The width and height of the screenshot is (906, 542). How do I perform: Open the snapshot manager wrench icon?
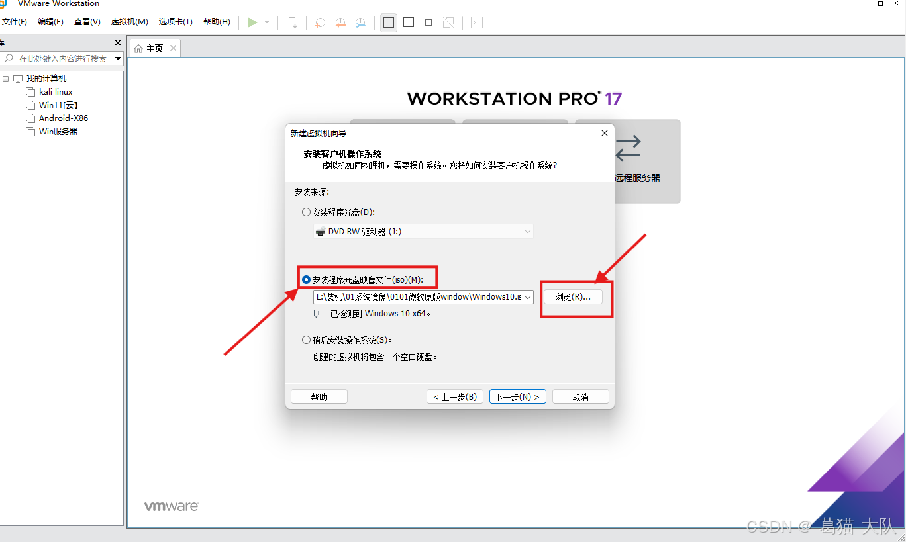click(x=360, y=23)
